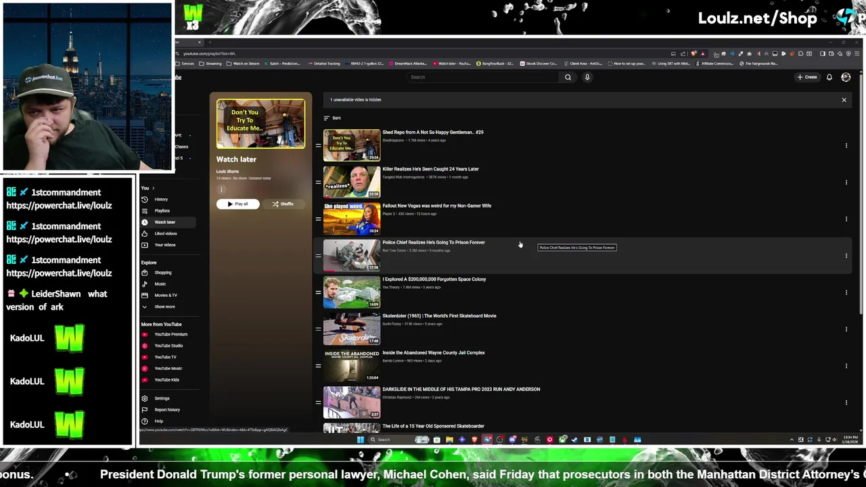This screenshot has width=866, height=487.
Task: Grab the reorder handle for Police Chief video
Action: click(318, 256)
